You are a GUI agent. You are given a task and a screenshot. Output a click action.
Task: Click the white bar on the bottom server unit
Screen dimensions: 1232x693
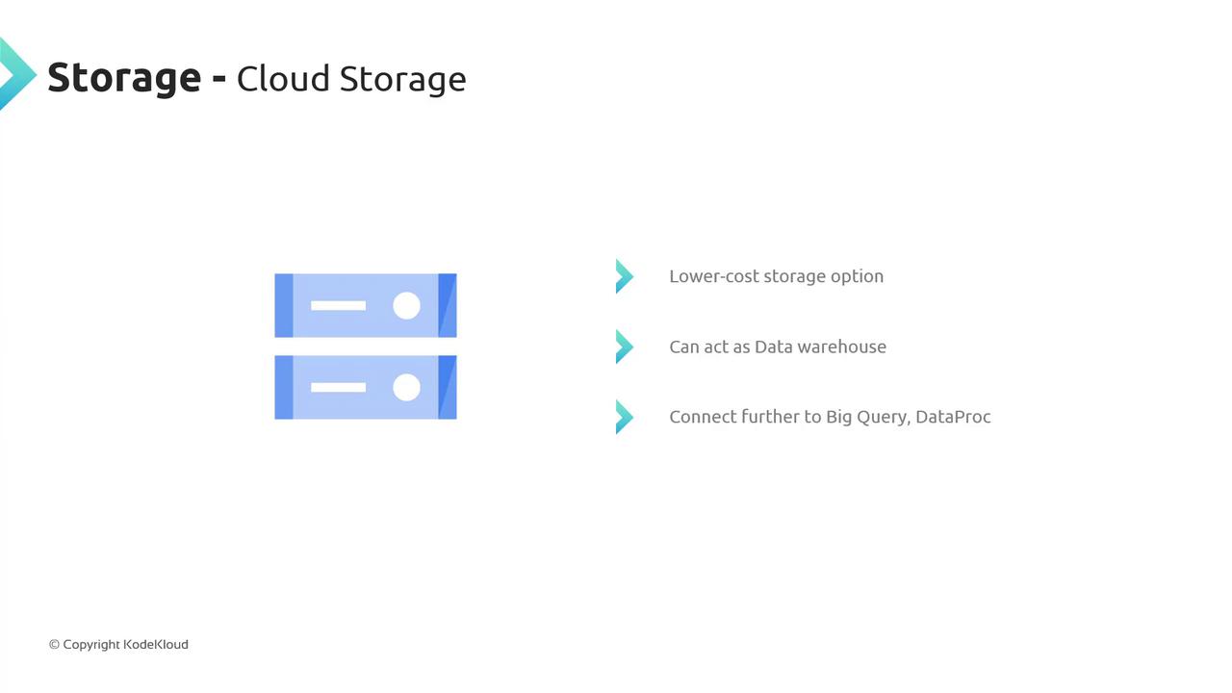(x=338, y=387)
